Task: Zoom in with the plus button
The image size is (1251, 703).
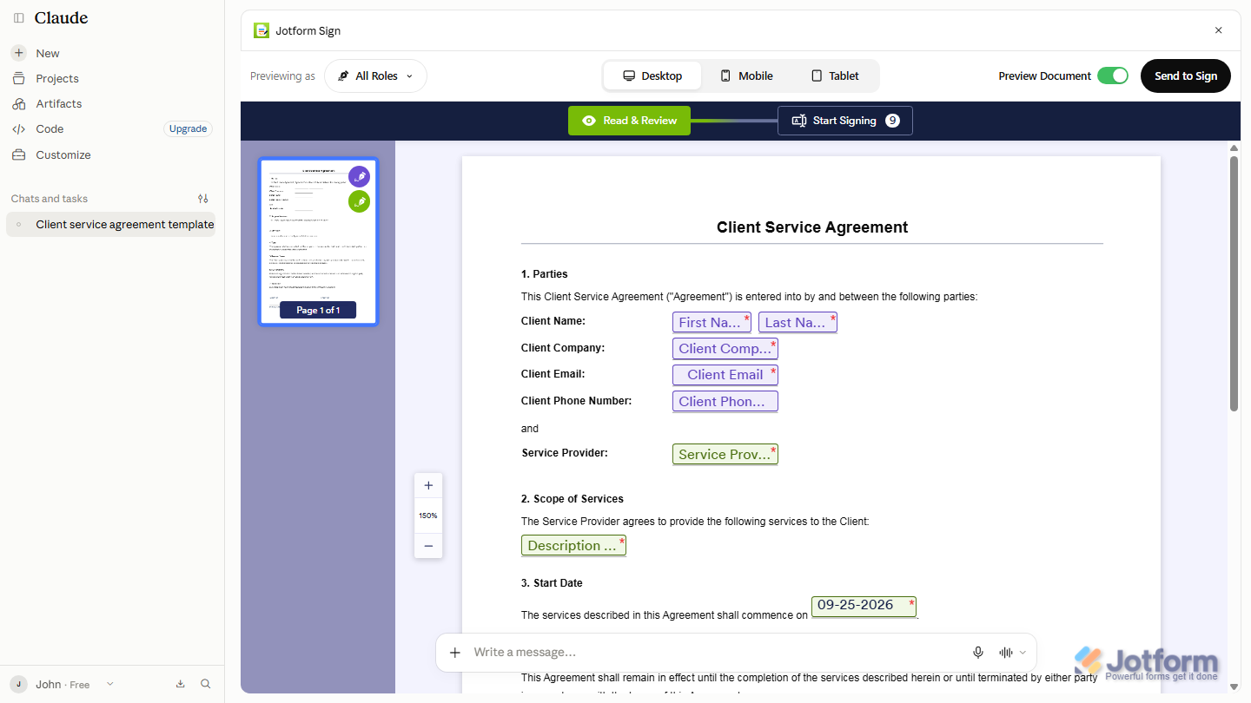Action: pos(428,486)
